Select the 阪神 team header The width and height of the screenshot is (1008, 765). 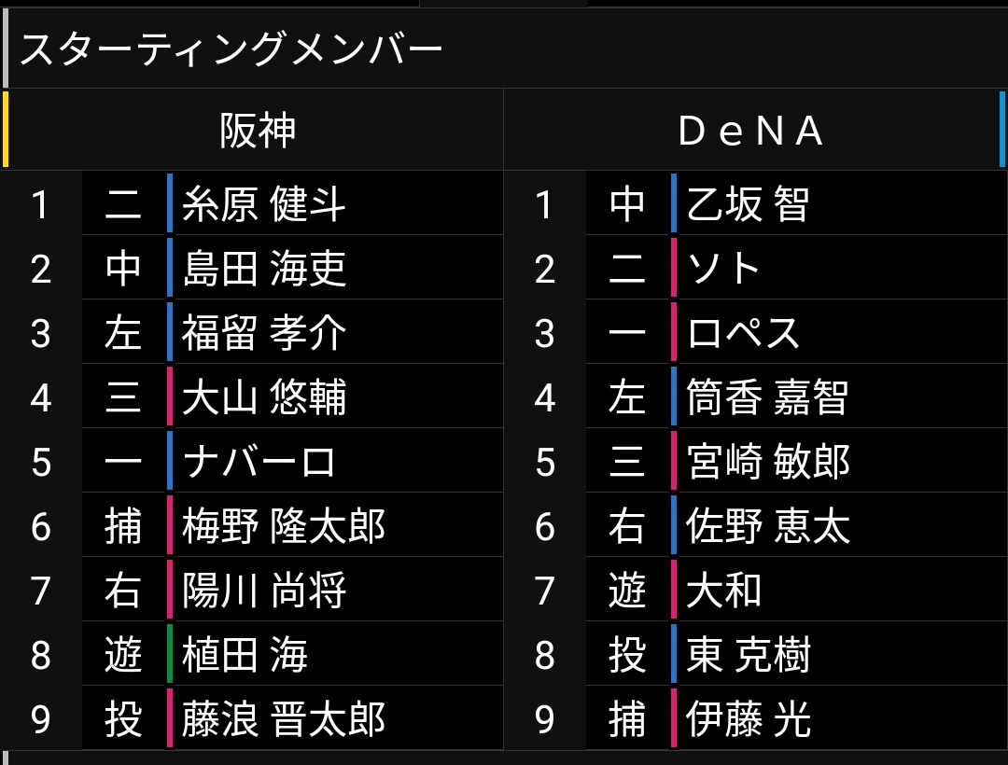[x=258, y=131]
